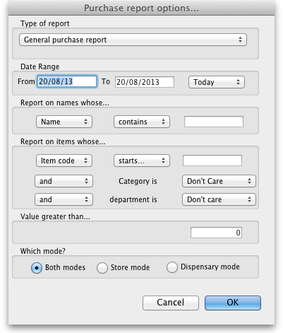
Task: Open the Item code selector dropdown
Action: tap(64, 160)
